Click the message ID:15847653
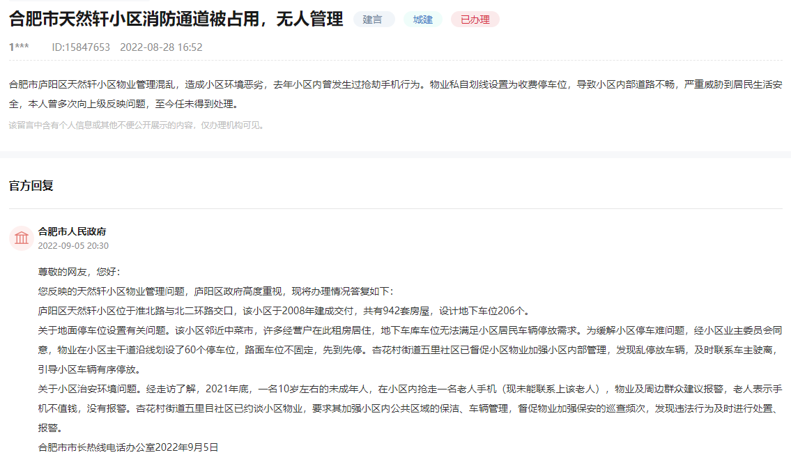Image resolution: width=791 pixels, height=455 pixels. pos(81,47)
